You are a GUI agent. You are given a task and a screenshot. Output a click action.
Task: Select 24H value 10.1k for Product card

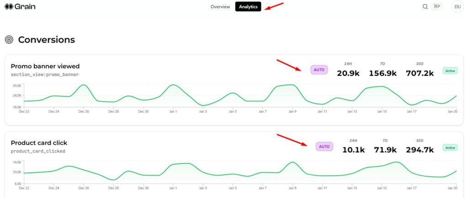[x=353, y=150]
